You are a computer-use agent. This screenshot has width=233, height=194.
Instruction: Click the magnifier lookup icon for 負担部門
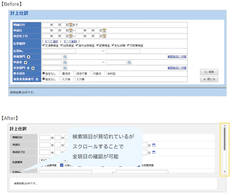65,68
